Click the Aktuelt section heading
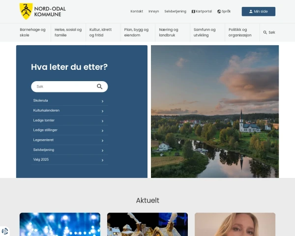Viewport: 295px width, 236px height. coord(147,201)
